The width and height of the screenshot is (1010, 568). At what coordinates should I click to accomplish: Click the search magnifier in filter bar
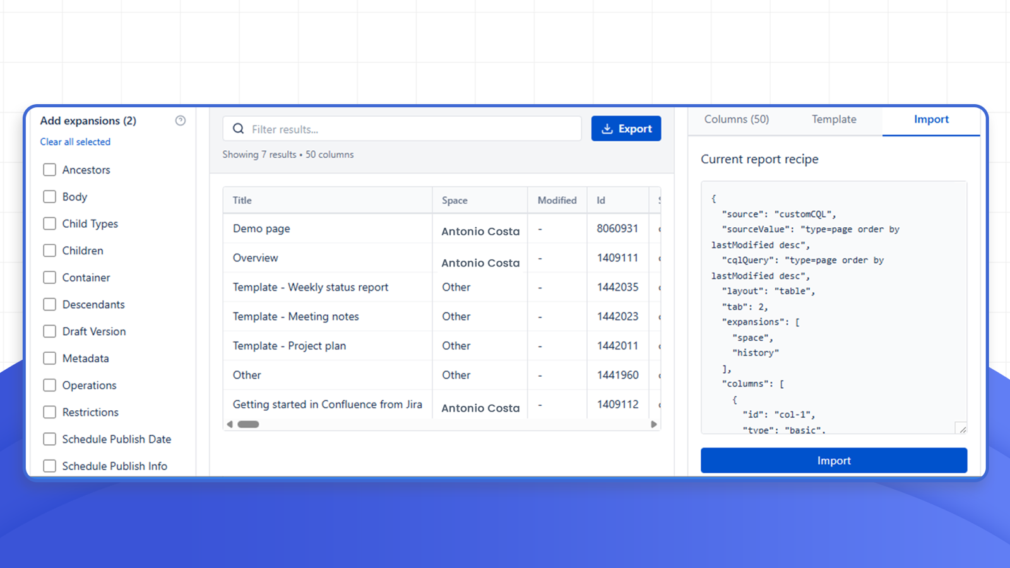238,129
